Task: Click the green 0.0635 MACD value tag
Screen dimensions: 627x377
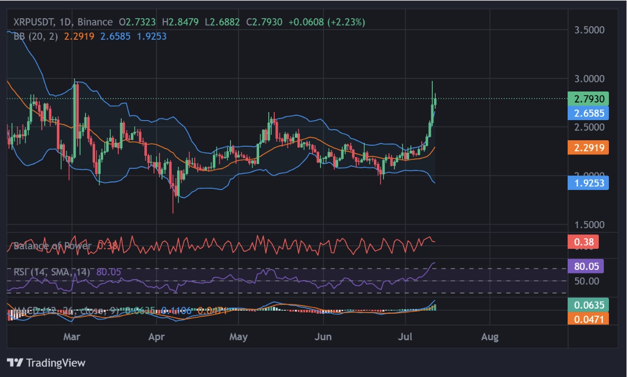Action: pyautogui.click(x=588, y=304)
